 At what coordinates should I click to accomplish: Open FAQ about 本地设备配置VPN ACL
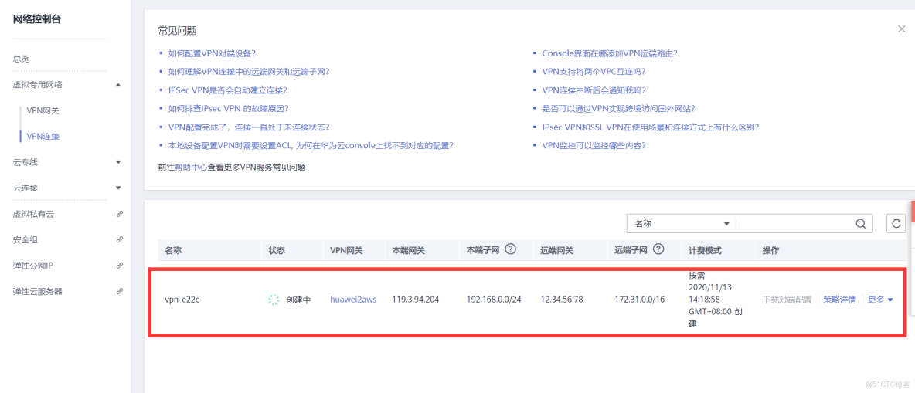pos(311,146)
